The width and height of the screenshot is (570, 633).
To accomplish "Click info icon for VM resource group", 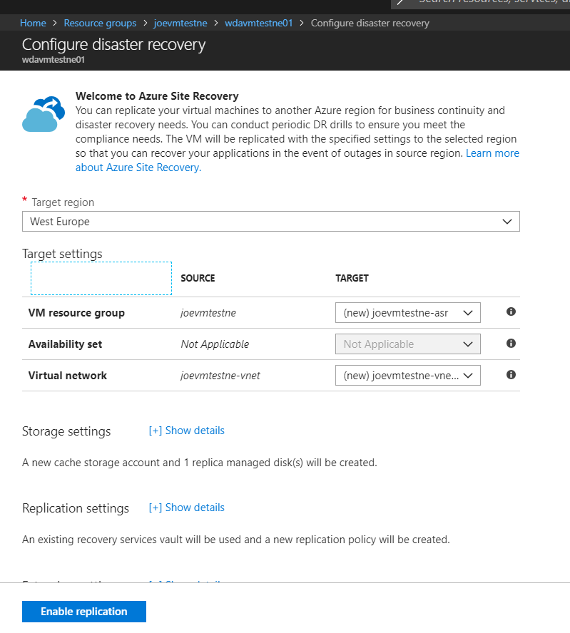I will (x=511, y=312).
